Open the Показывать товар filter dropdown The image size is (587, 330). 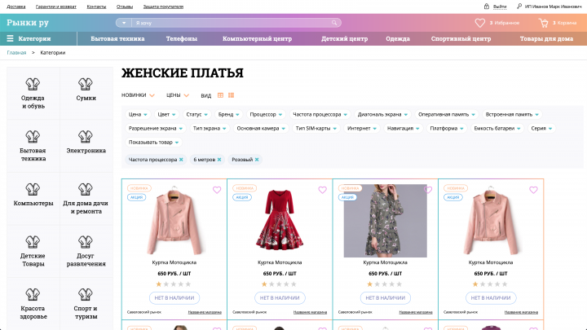153,142
